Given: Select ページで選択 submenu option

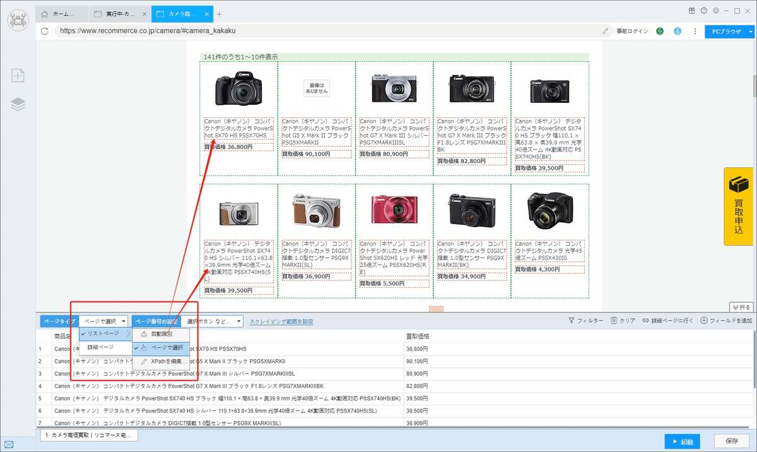Looking at the screenshot, I should 161,347.
